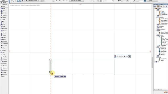Open the 2. Story floor plan
This screenshot has height=94, width=168.
click(162, 11)
